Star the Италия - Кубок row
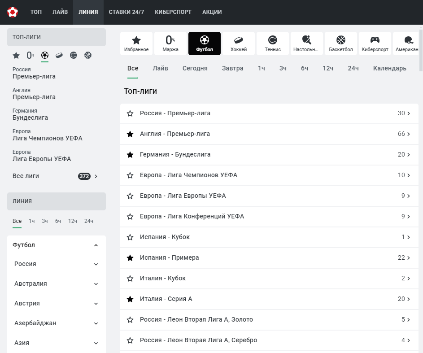Image resolution: width=423 pixels, height=353 pixels. pyautogui.click(x=130, y=279)
